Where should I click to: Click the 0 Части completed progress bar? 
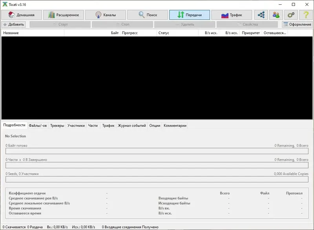click(157, 165)
